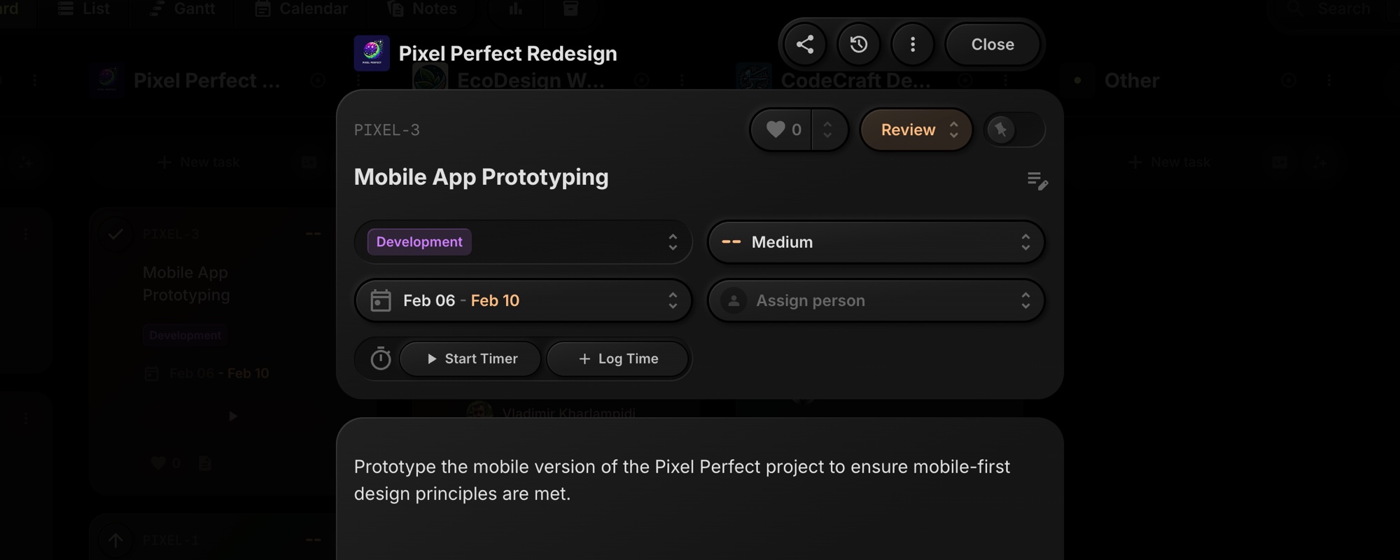Open the three-dot more options menu
This screenshot has height=560, width=1400.
point(913,45)
